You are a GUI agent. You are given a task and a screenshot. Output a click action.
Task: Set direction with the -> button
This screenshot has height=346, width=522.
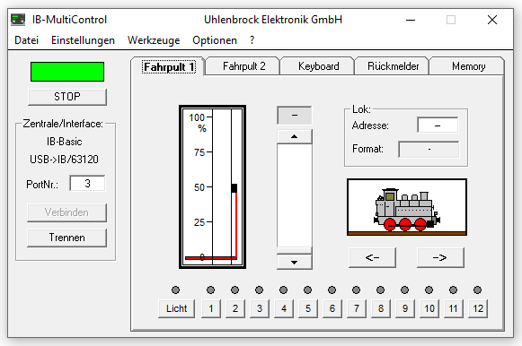point(440,257)
